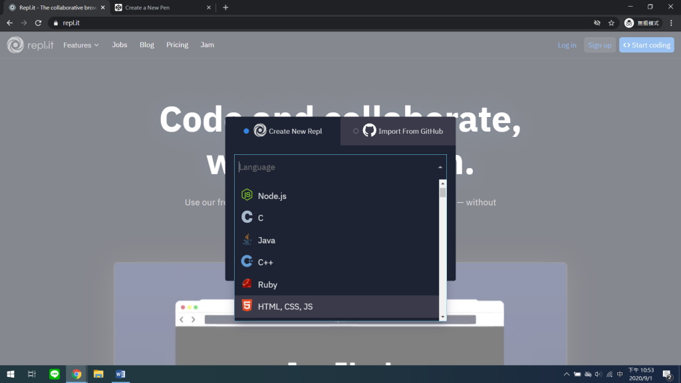
Task: Choose the Ruby option text
Action: pos(267,285)
